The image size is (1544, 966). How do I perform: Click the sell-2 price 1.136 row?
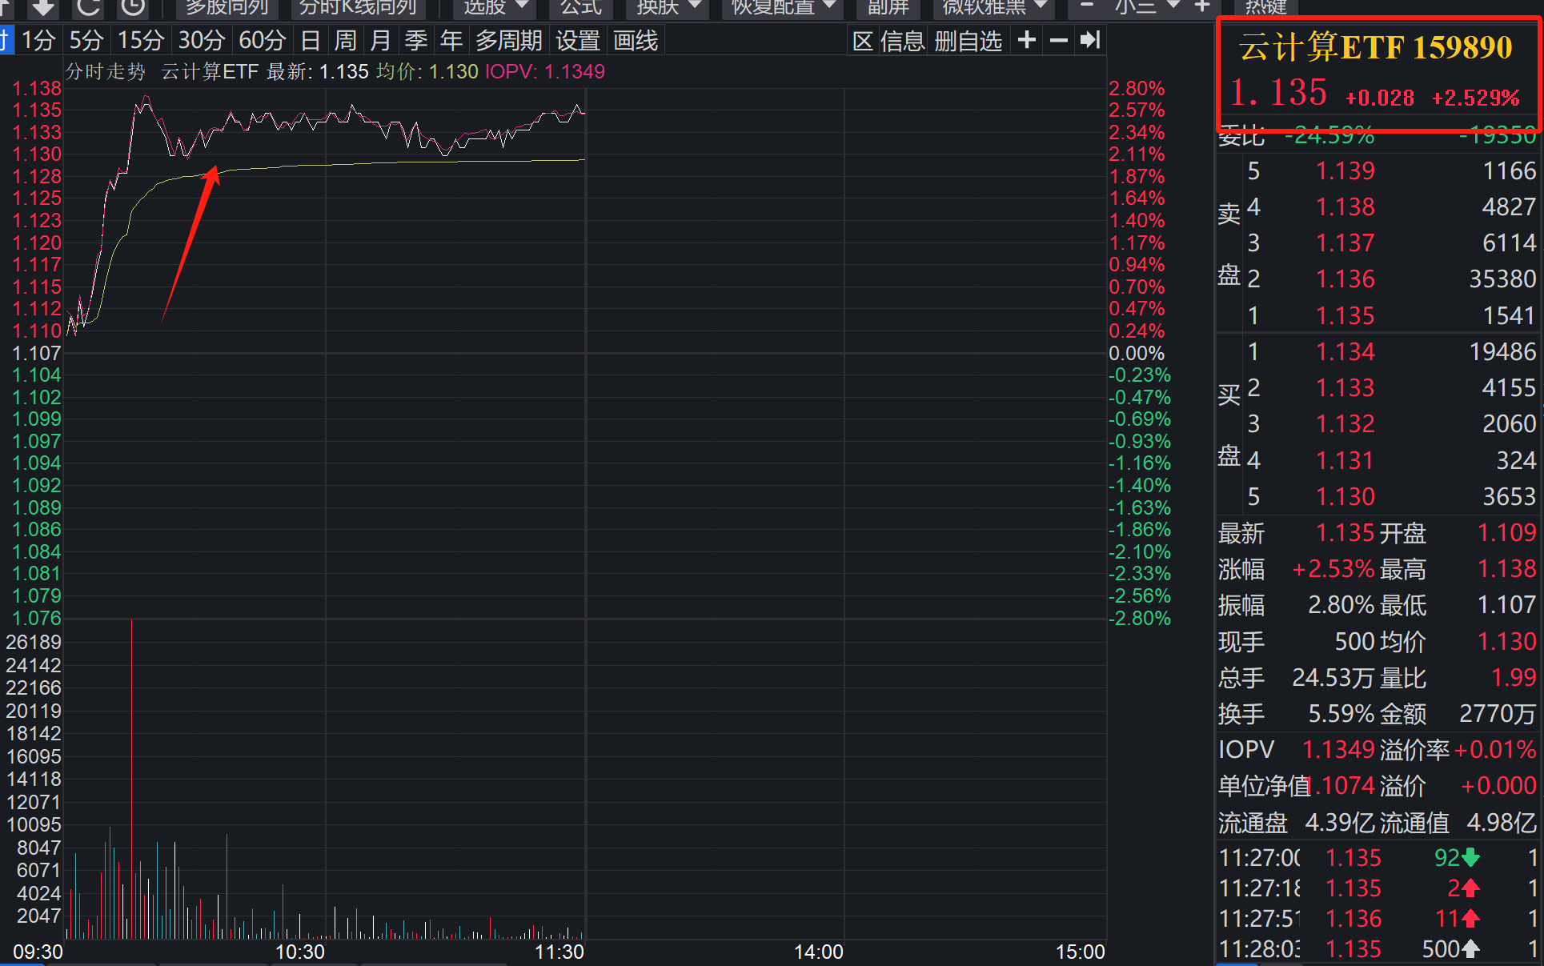[1345, 279]
